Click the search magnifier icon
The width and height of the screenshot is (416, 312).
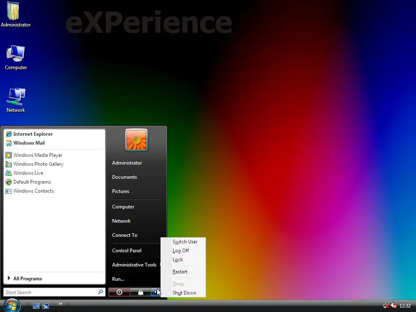pos(101,292)
